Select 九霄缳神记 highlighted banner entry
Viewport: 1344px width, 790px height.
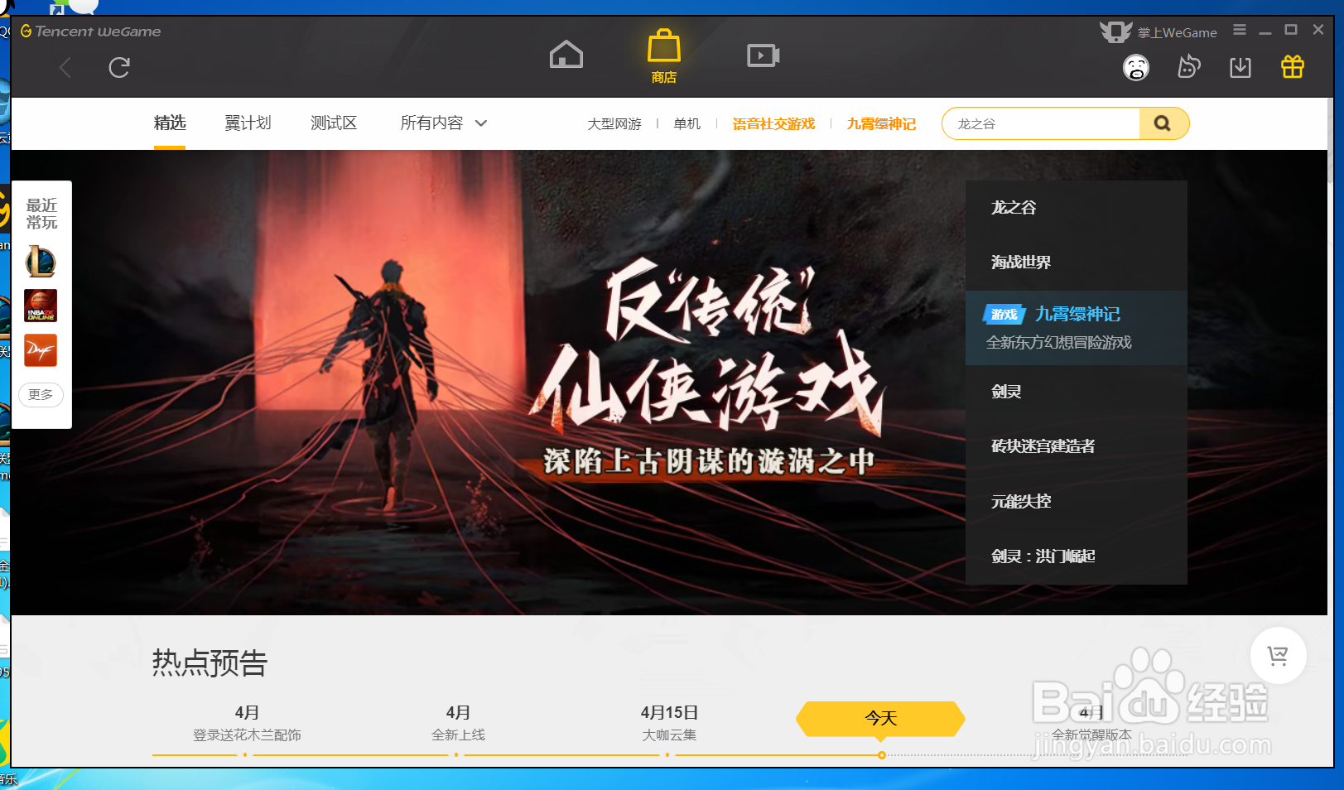click(x=1077, y=327)
